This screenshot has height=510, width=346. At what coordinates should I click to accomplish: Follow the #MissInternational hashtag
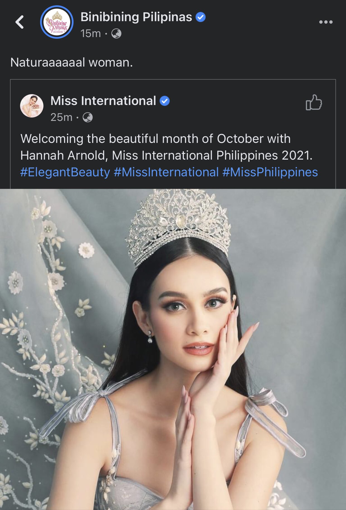click(166, 172)
